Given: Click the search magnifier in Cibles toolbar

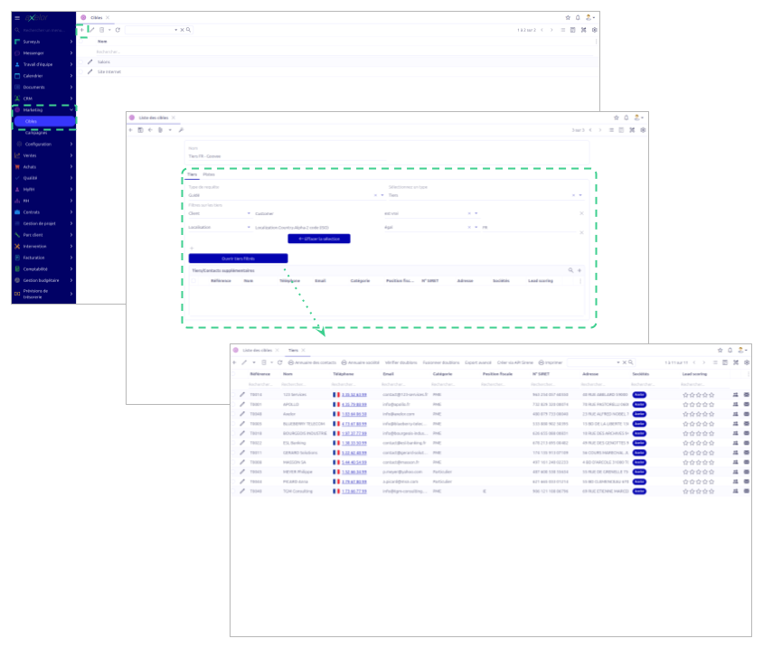Looking at the screenshot, I should [x=188, y=30].
